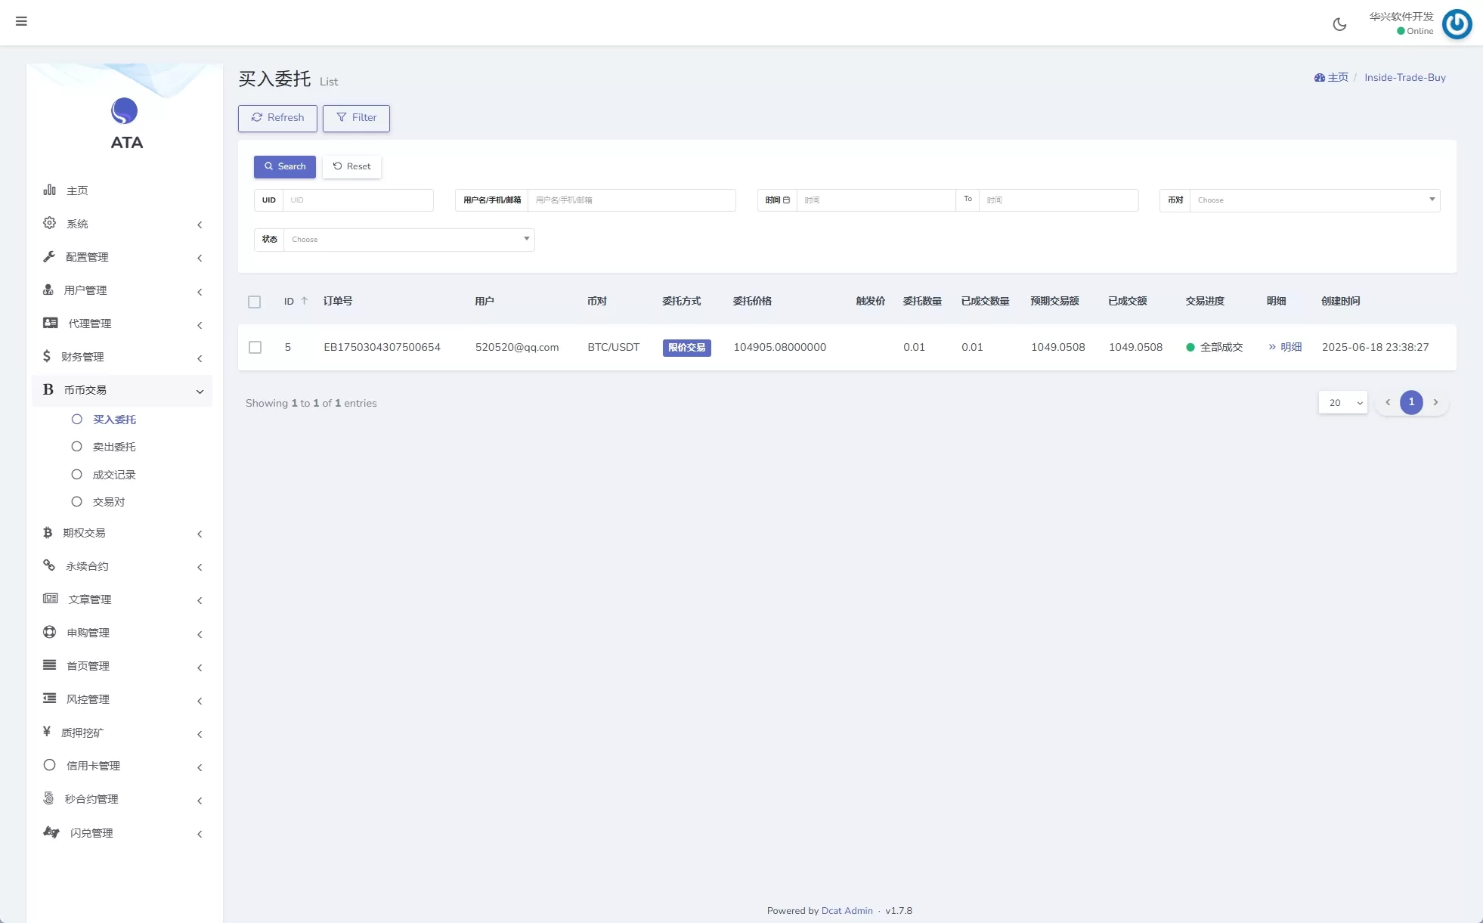
Task: Open the 币对 Choose dropdown
Action: pos(1314,200)
